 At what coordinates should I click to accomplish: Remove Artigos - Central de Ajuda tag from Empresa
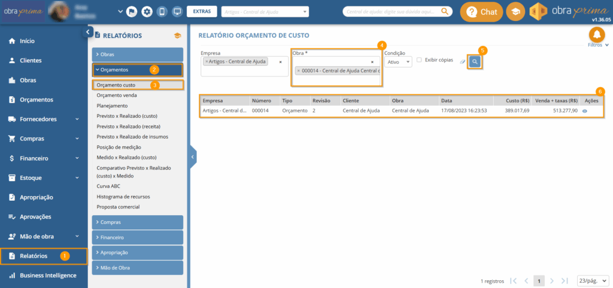[x=207, y=62]
